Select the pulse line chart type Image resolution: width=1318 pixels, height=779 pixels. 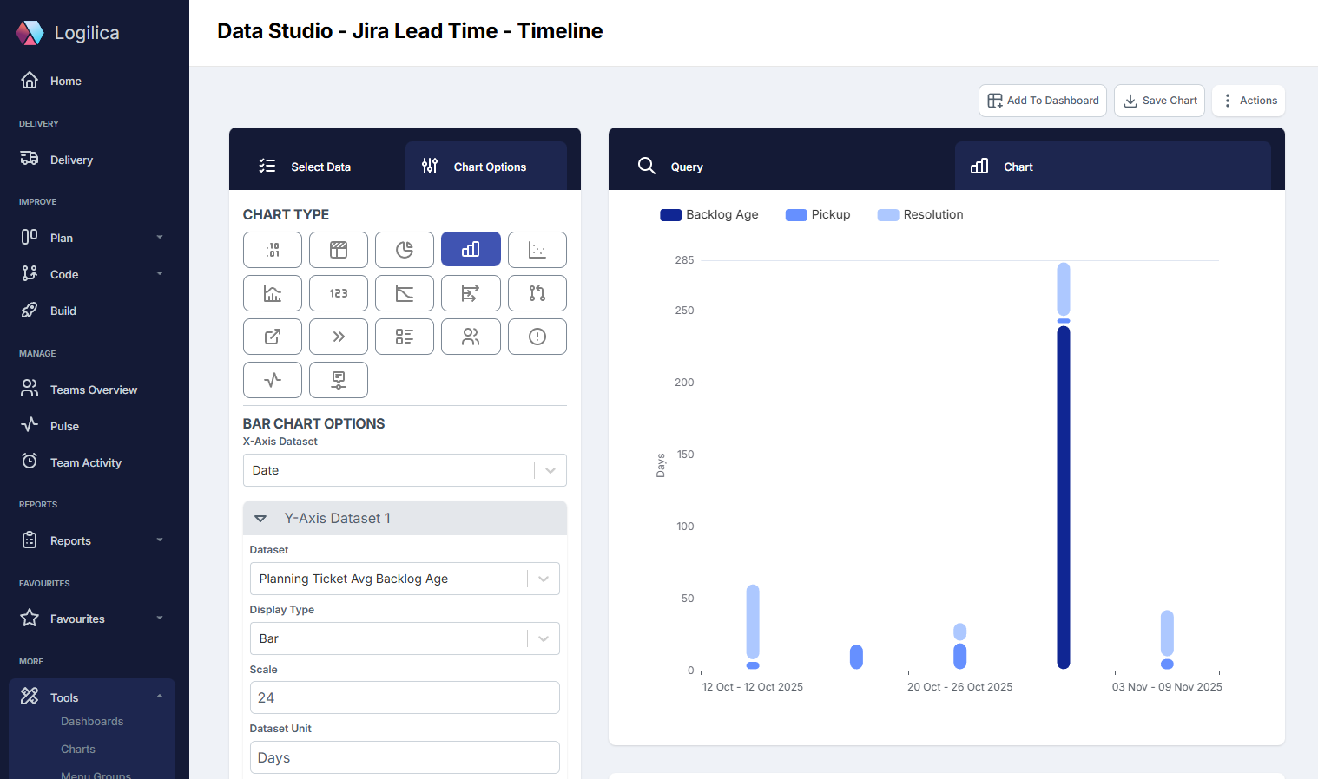click(x=273, y=380)
